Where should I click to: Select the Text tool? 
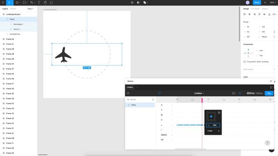click(39, 3)
